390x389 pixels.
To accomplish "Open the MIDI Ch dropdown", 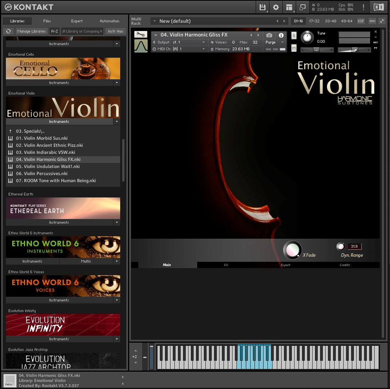I will pos(179,49).
